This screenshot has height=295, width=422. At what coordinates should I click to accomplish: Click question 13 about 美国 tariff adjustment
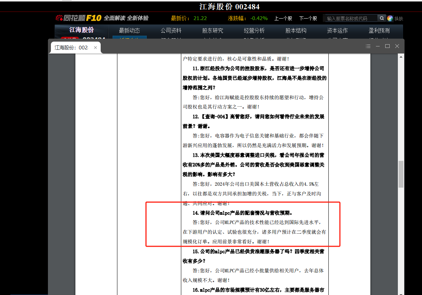click(253, 165)
